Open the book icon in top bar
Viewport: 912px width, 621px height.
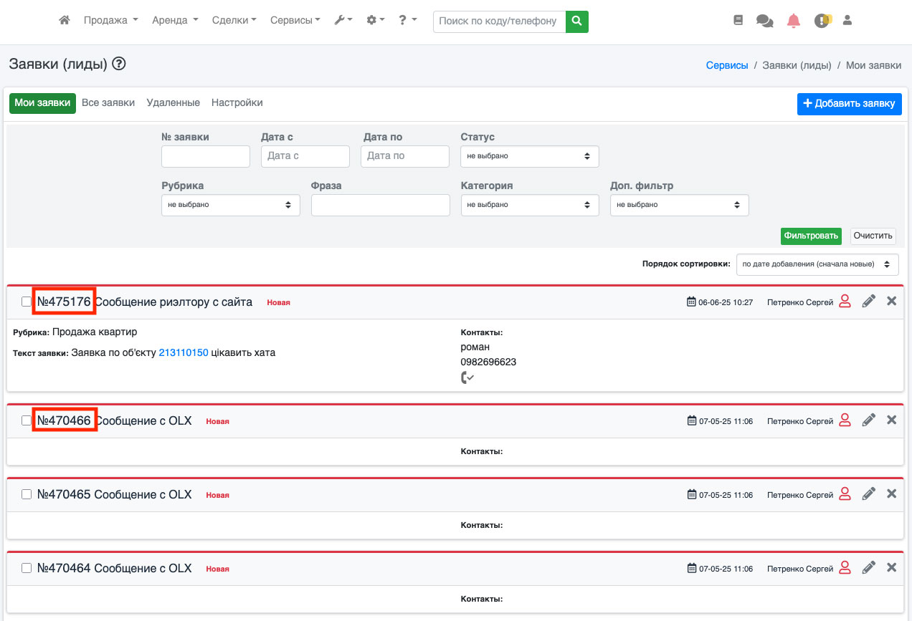738,21
